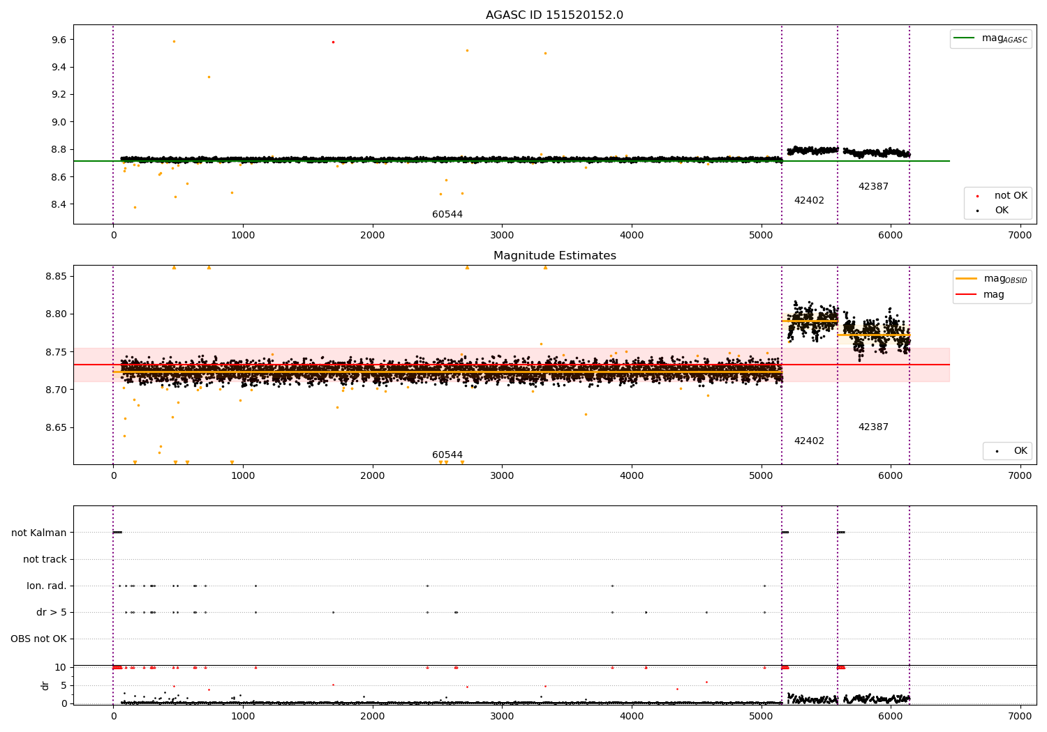Click the '9.4' y-axis tick label
Screen dimensions: 1047x732
tap(59, 67)
